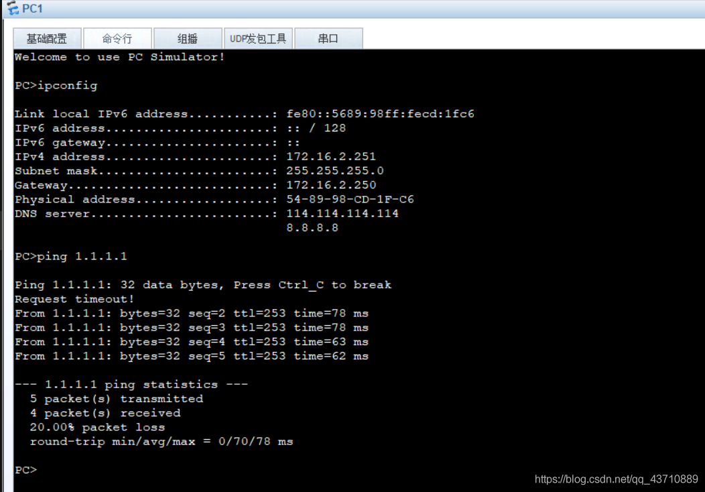Click the '5 packet(s) transmitted' line

pyautogui.click(x=117, y=399)
